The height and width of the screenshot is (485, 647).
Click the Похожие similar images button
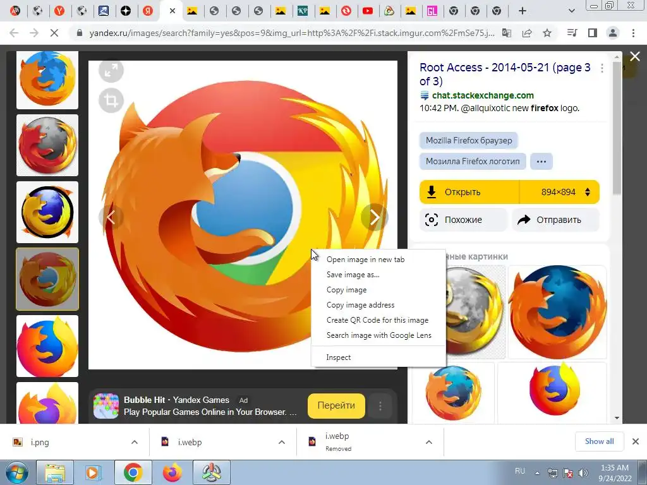pos(464,220)
